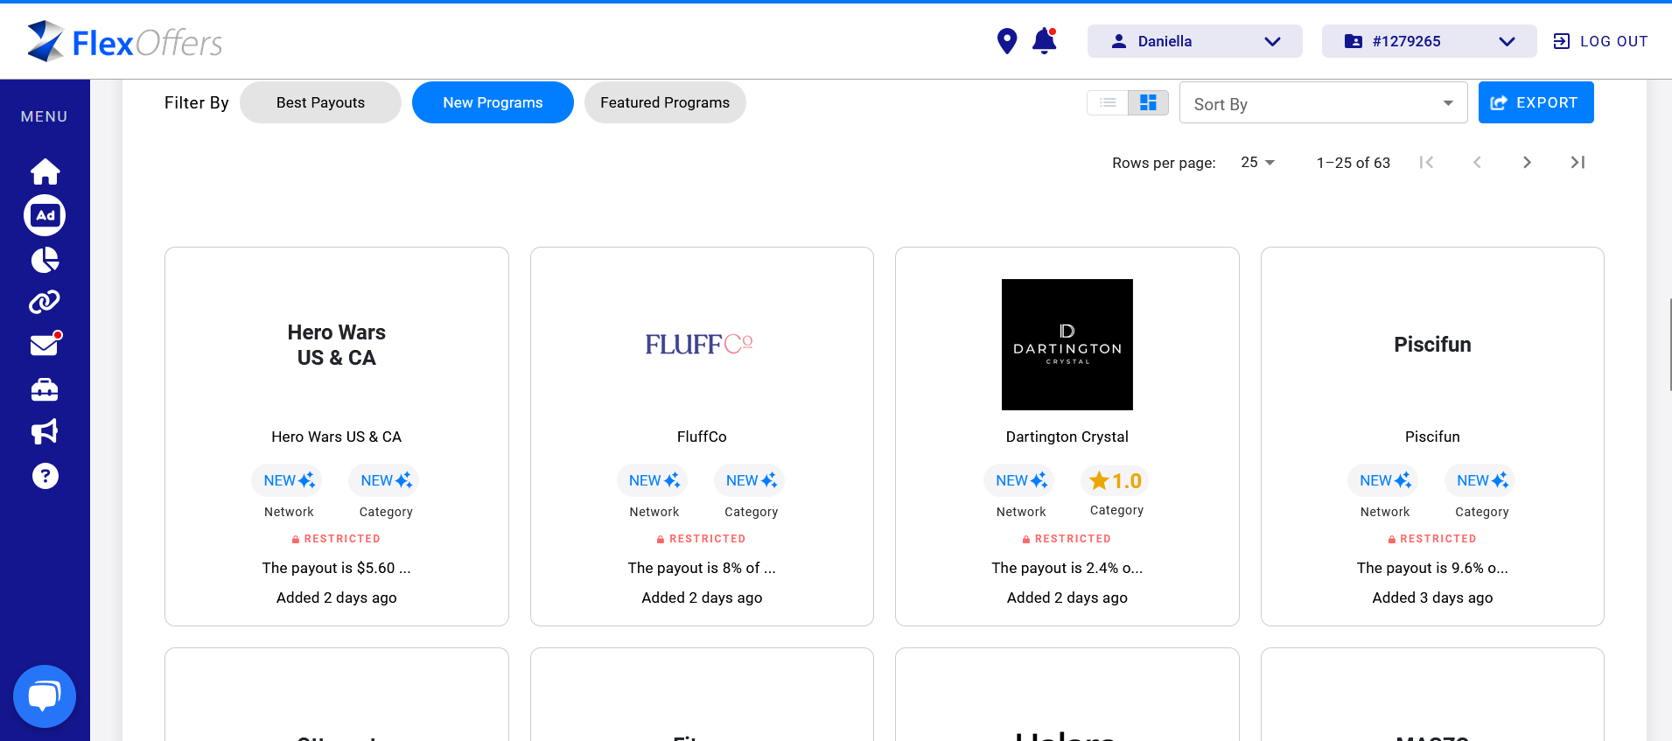Expand the Sort By dropdown
Viewport: 1672px width, 741px height.
1323,103
